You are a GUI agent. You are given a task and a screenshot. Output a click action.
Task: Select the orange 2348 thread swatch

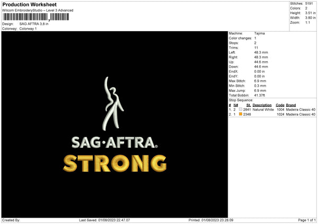[241, 114]
